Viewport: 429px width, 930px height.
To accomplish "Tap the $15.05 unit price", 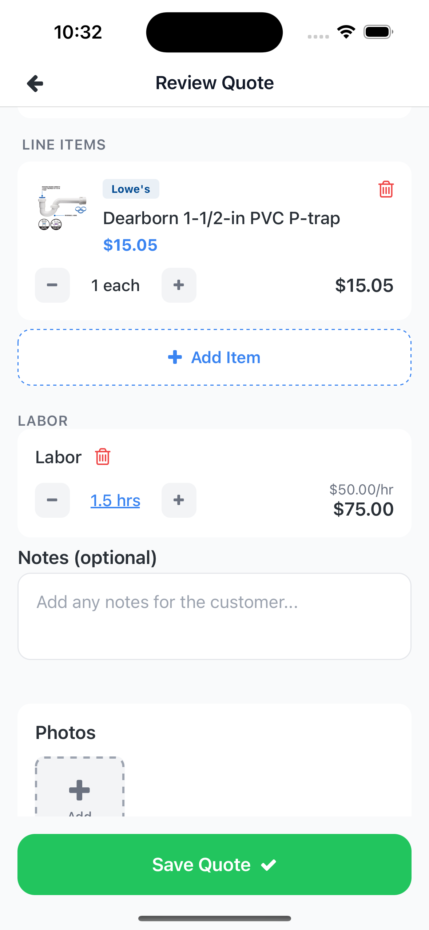I will (130, 245).
